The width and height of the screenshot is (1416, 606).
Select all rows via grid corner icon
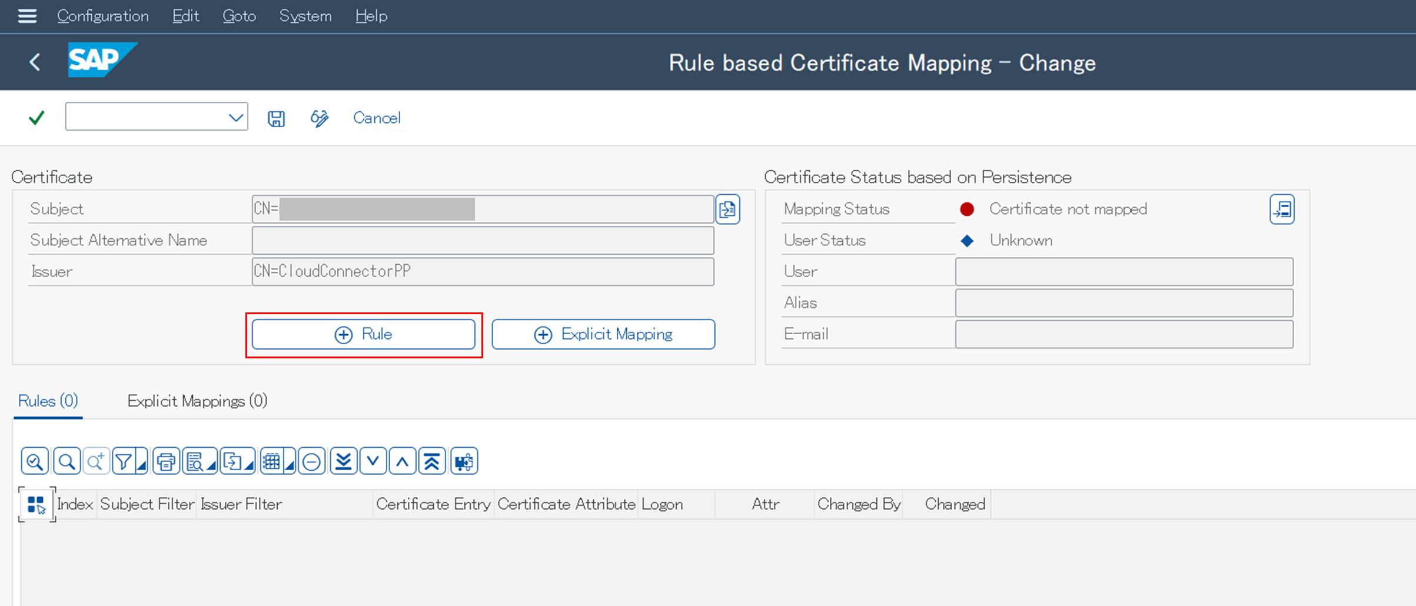point(36,505)
